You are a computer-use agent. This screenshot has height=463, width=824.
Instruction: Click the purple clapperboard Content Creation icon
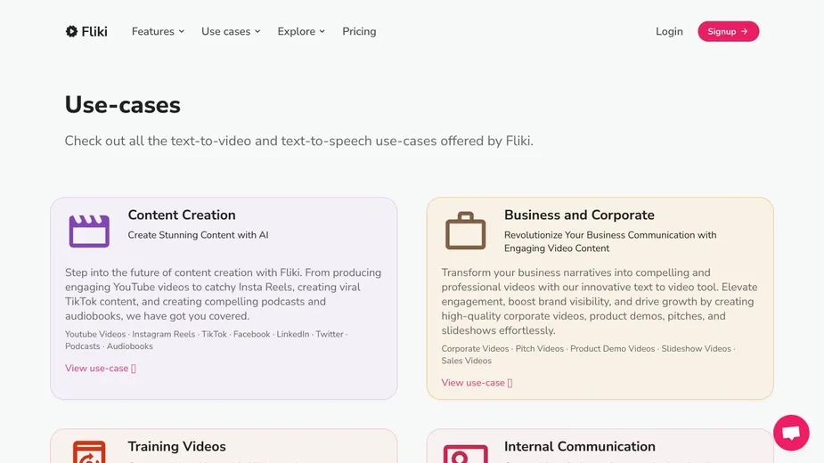click(89, 231)
